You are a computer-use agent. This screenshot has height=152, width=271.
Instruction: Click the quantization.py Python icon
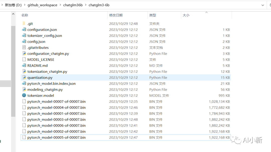[24, 77]
